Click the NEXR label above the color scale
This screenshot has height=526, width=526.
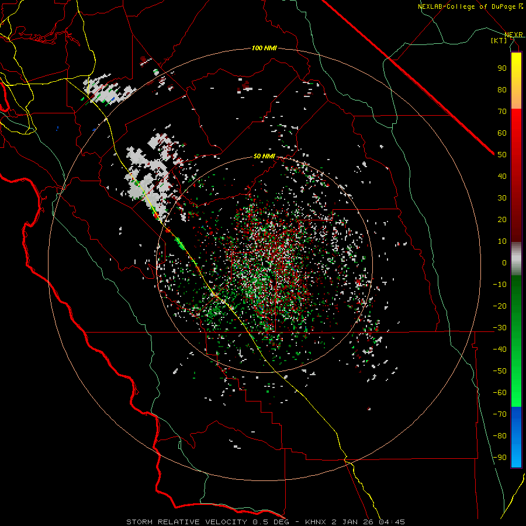click(x=514, y=35)
